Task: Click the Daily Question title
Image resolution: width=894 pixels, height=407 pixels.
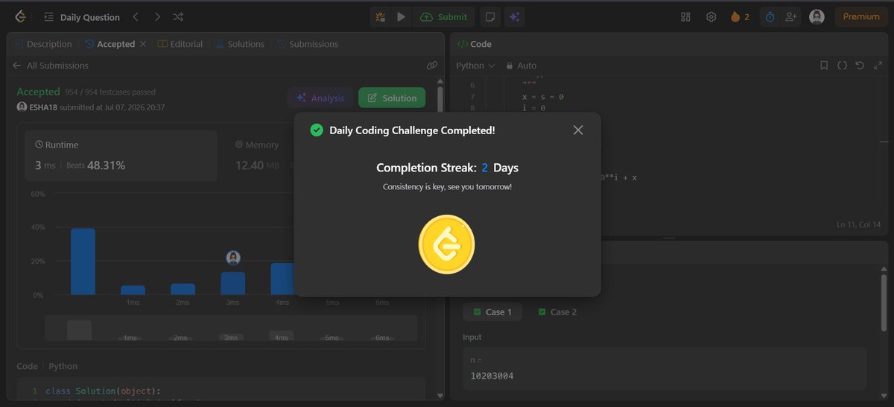Action: [x=90, y=17]
